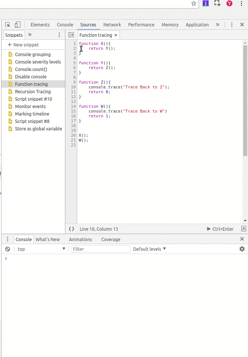Image resolution: width=248 pixels, height=357 pixels.
Task: Click the pretty print braces icon
Action: pyautogui.click(x=72, y=229)
